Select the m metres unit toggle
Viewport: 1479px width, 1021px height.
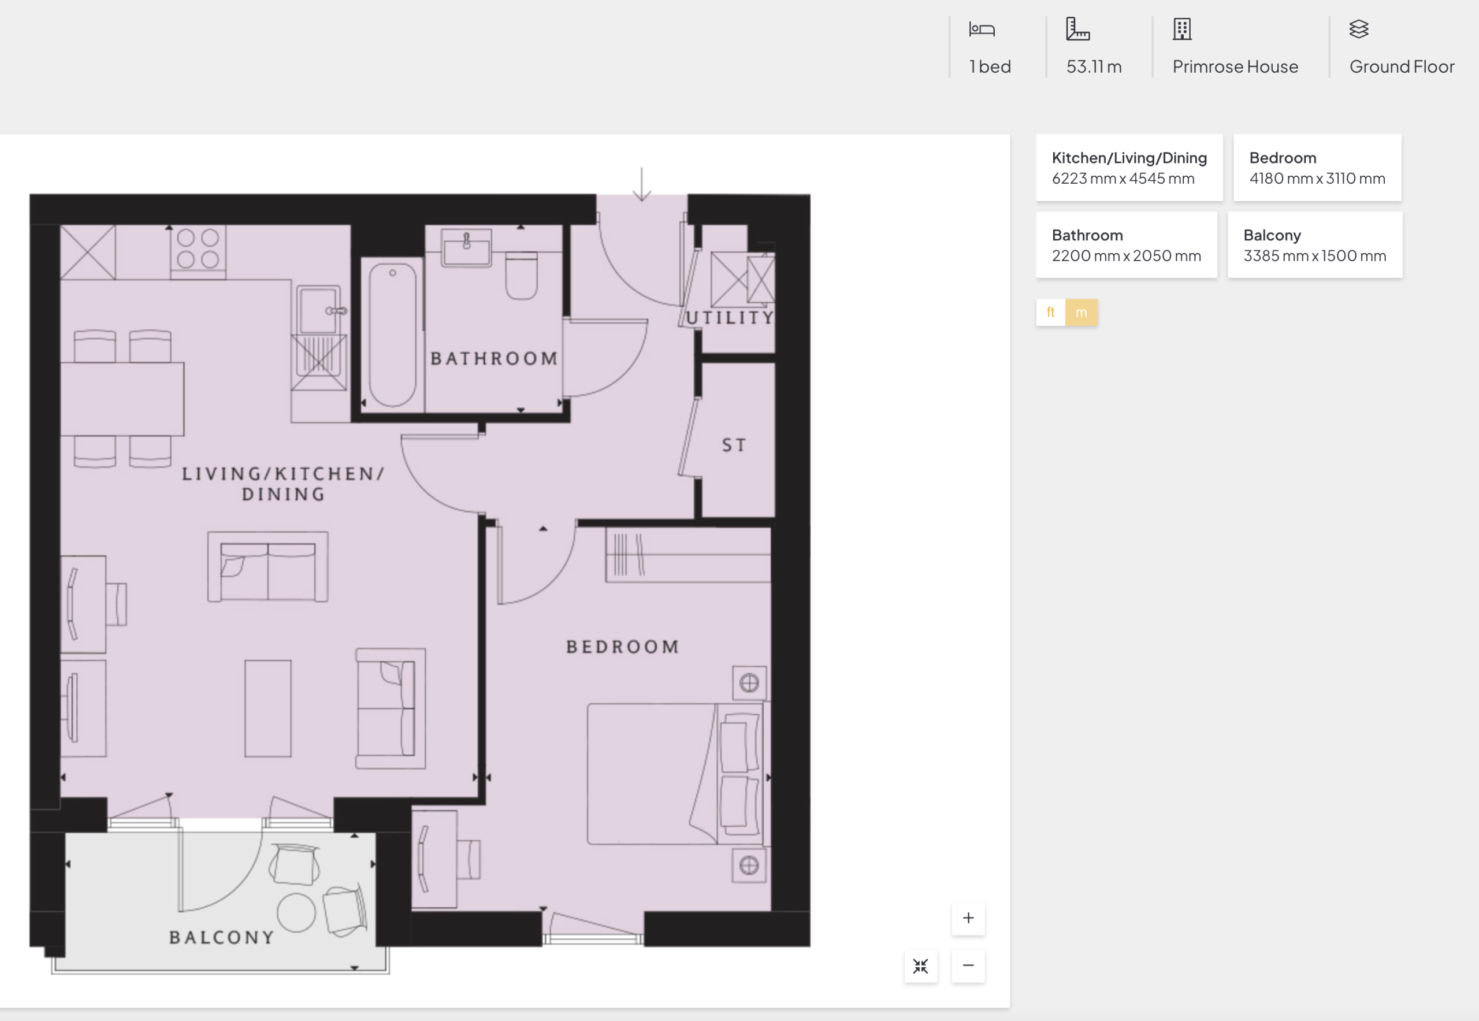tap(1081, 312)
